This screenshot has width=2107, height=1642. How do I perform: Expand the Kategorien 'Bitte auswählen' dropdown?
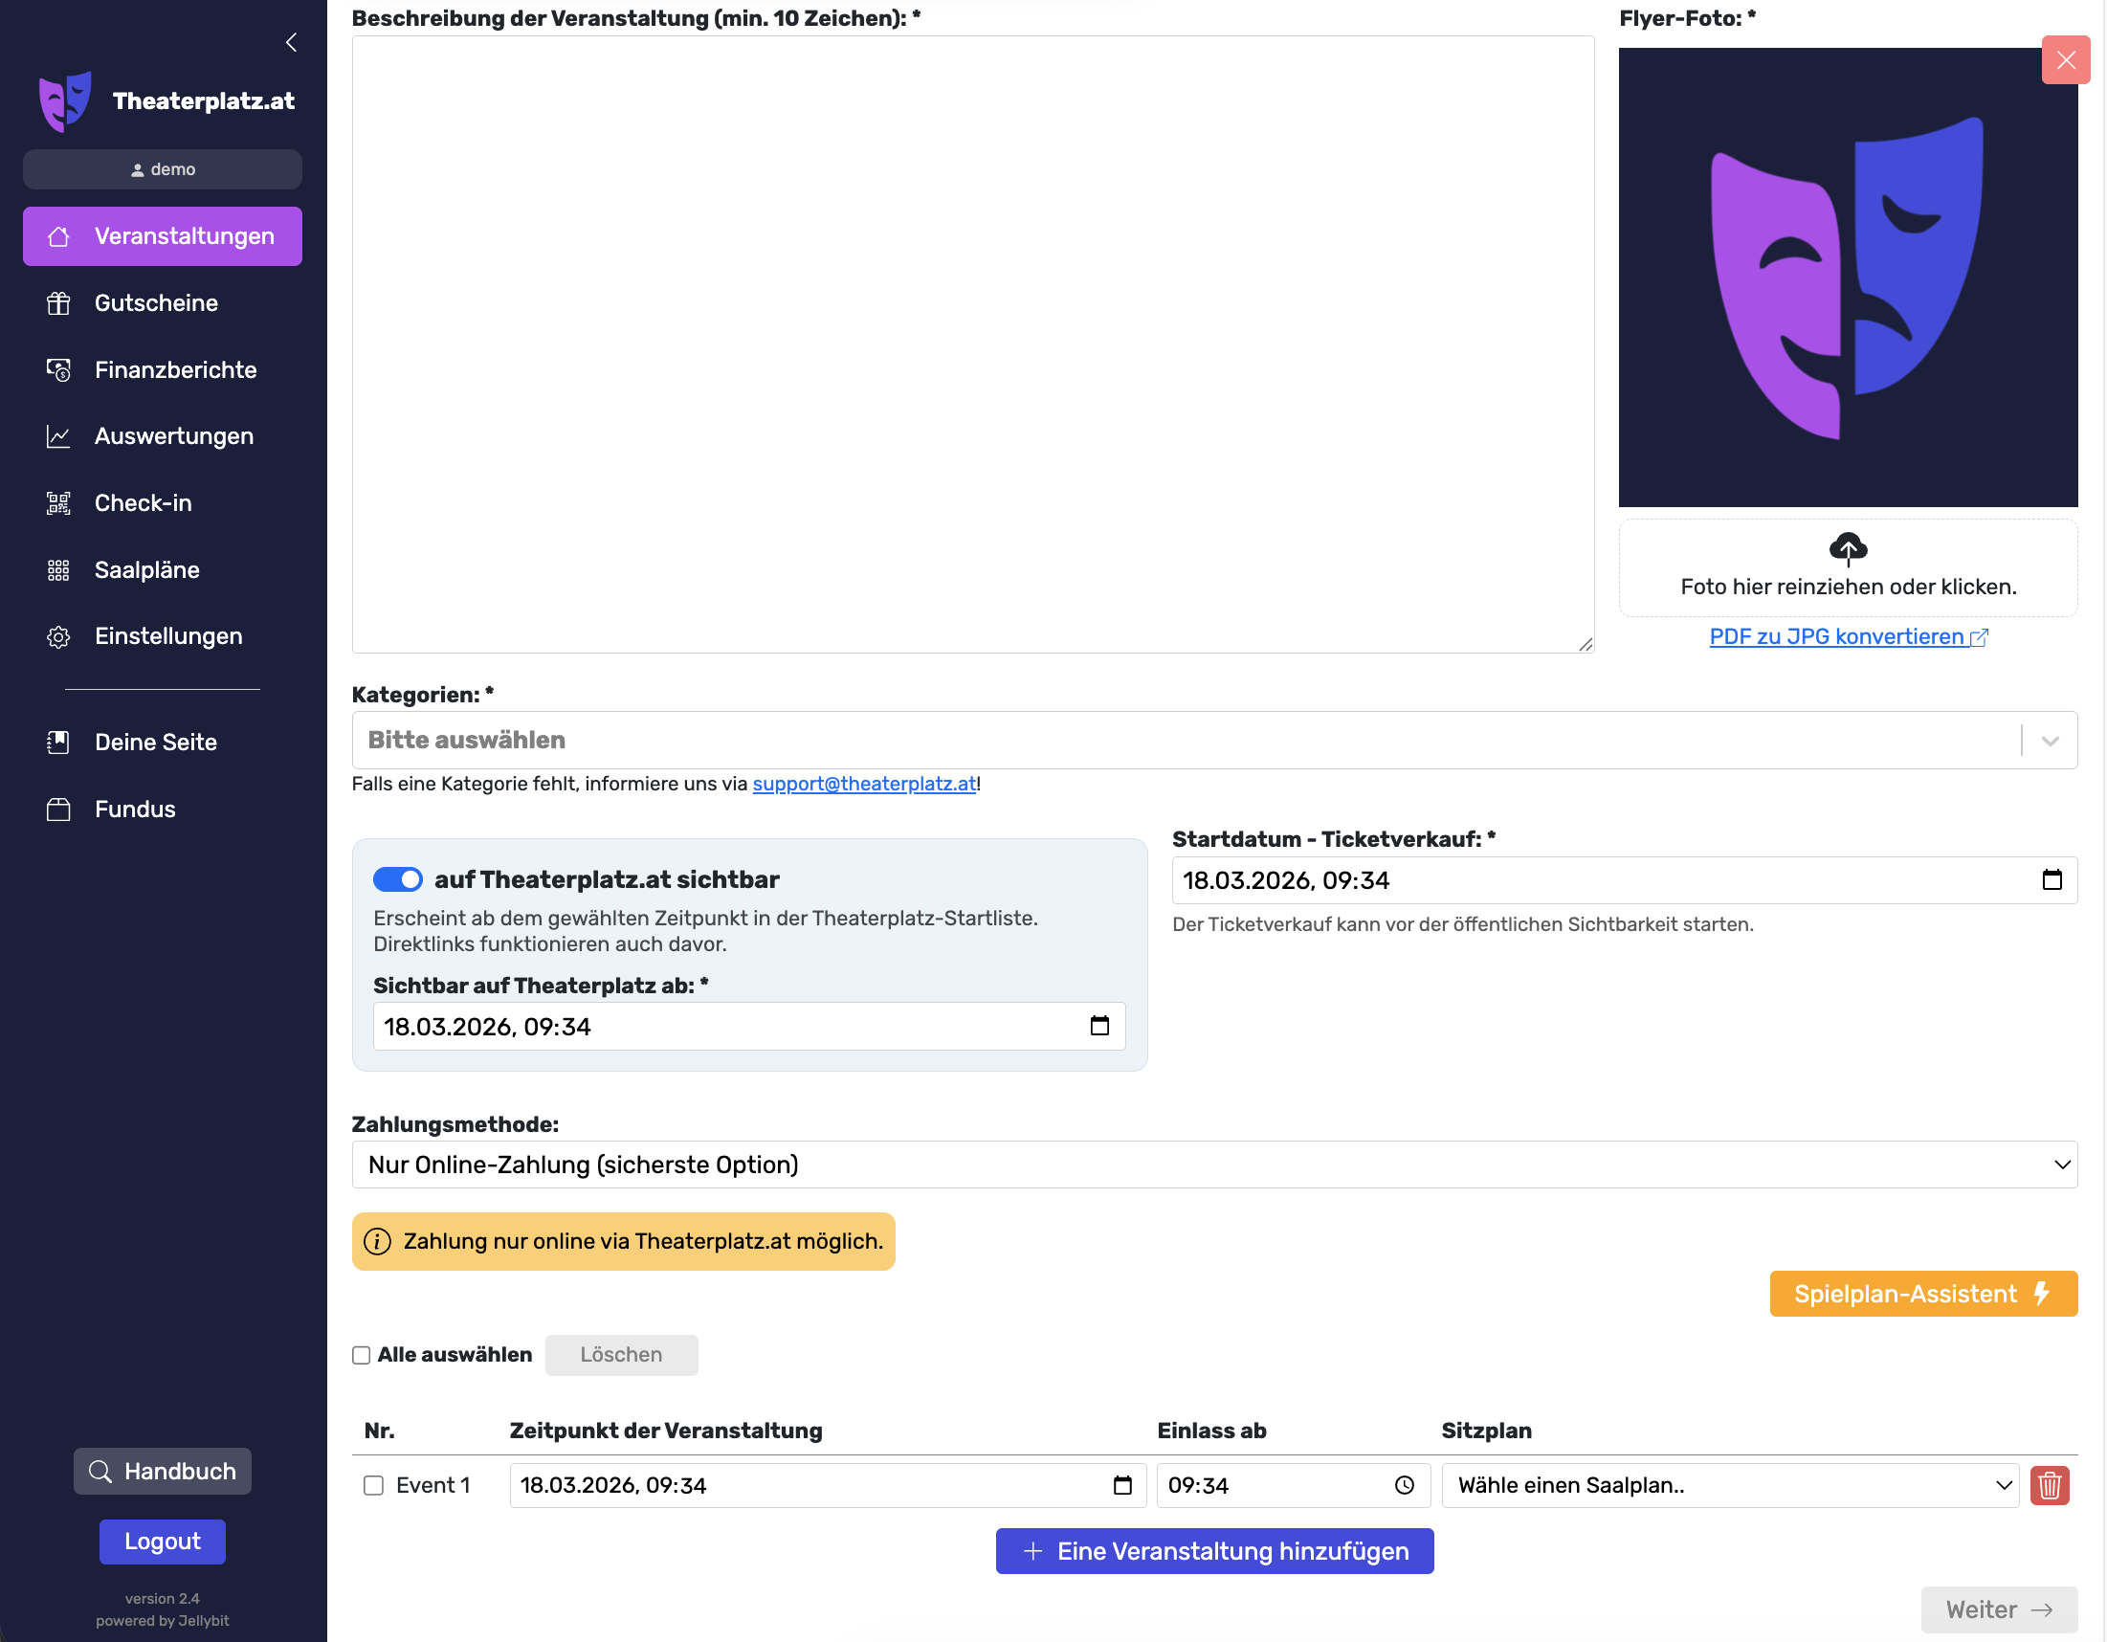click(x=1213, y=740)
